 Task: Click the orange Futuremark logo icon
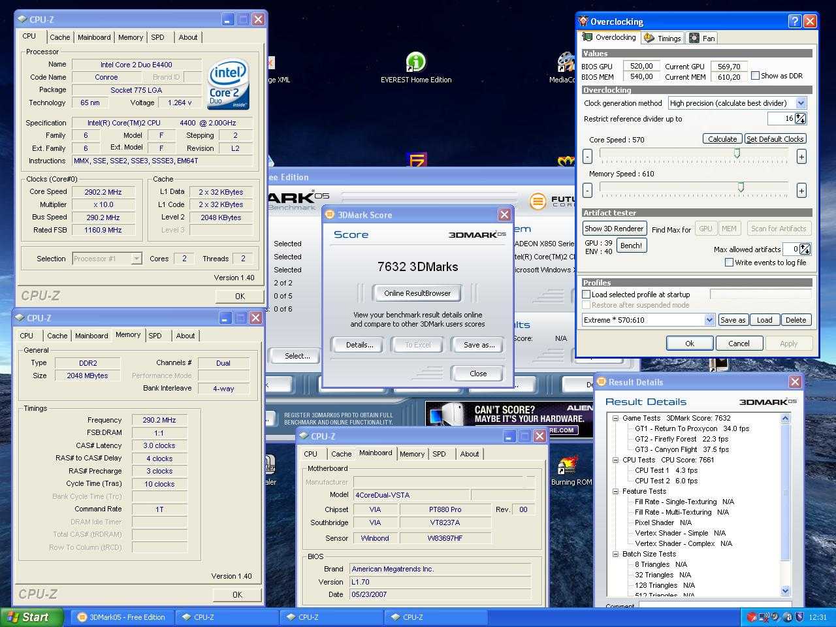538,201
